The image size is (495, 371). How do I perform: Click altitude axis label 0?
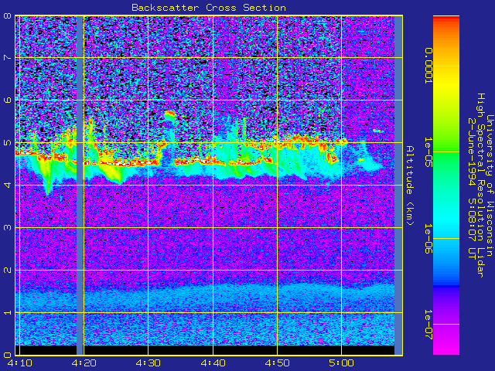pyautogui.click(x=7, y=356)
